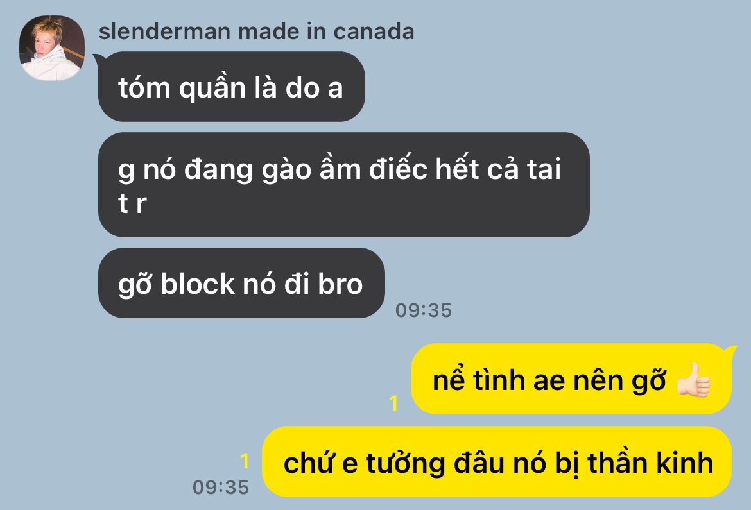Select the 'gỡ block nó đi bro' bubble
Screen dimensions: 751x510
tap(241, 283)
